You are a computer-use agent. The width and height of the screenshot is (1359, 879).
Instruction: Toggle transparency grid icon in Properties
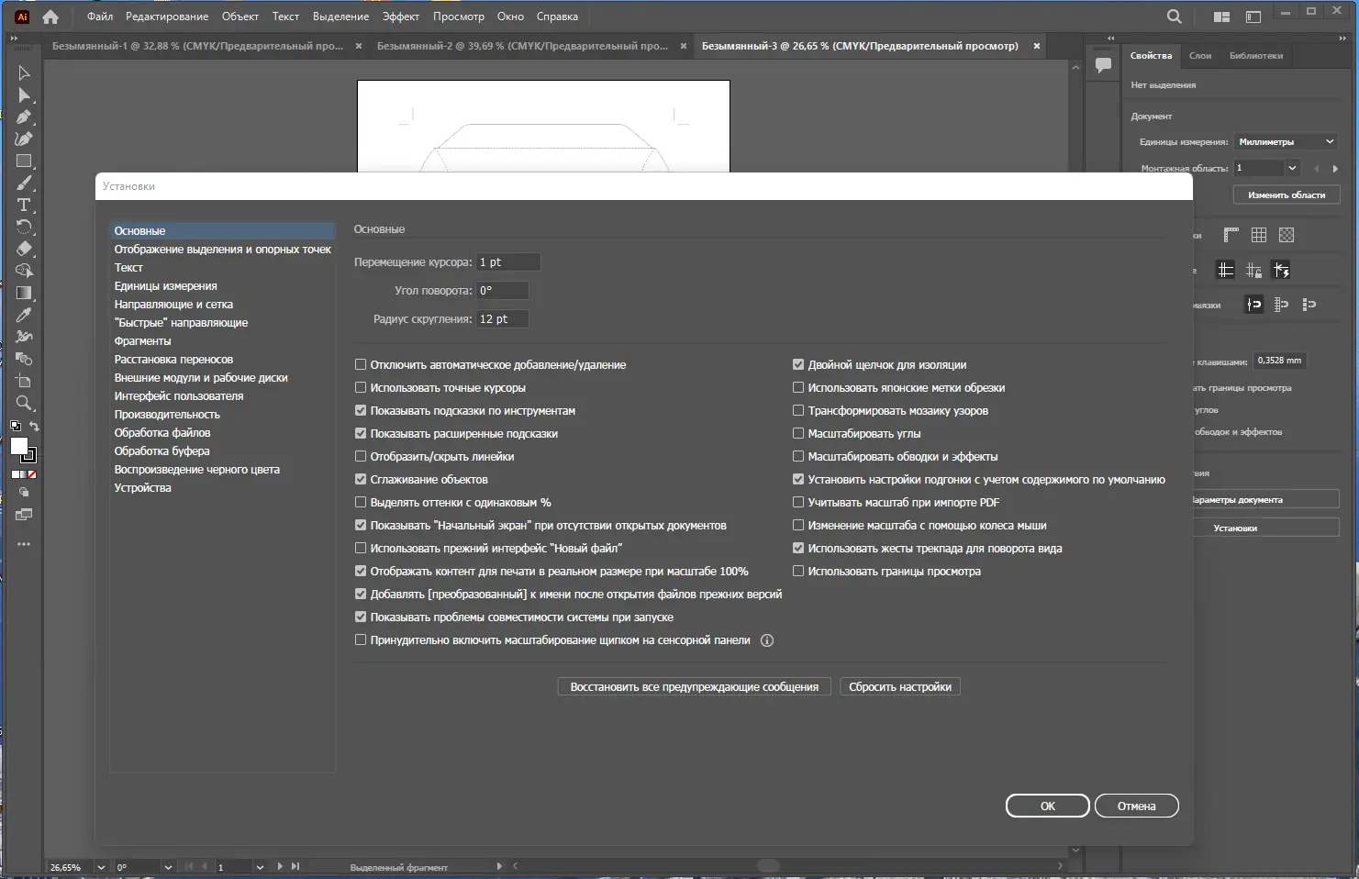(x=1287, y=235)
